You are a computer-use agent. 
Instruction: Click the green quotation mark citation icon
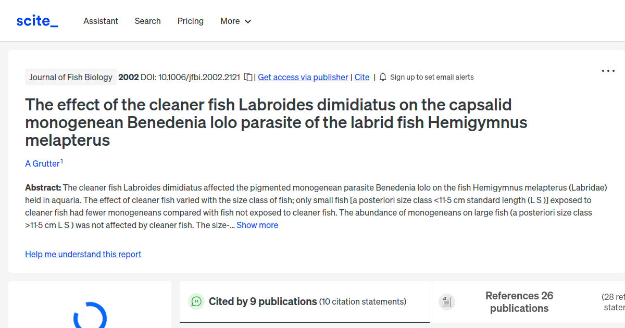tap(196, 301)
